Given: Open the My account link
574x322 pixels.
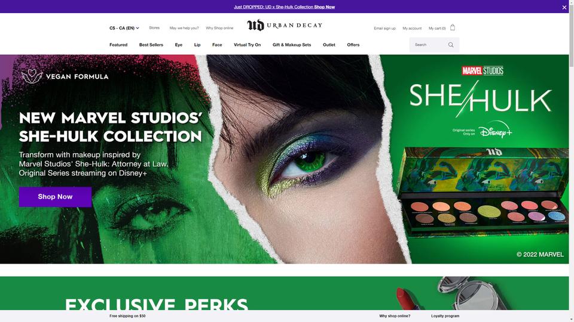Looking at the screenshot, I should point(412,28).
